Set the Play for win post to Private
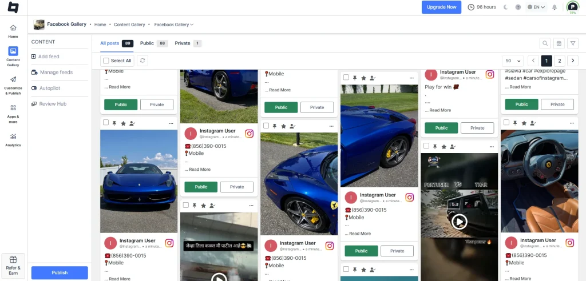This screenshot has height=281, width=586. [477, 128]
